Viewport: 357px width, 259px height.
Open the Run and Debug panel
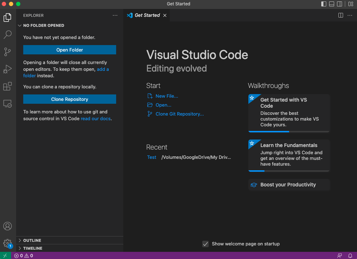7,69
